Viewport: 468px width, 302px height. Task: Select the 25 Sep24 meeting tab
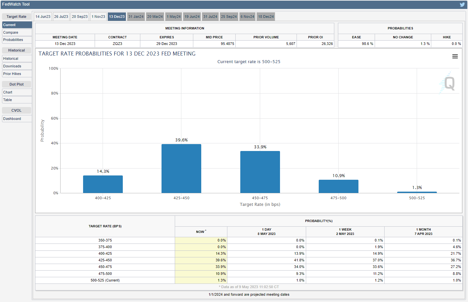point(229,17)
